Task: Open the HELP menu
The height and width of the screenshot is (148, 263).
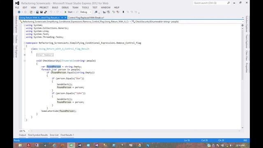Action: (x=117, y=7)
